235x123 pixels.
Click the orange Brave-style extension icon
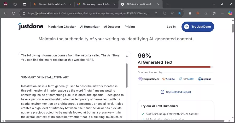198,13
